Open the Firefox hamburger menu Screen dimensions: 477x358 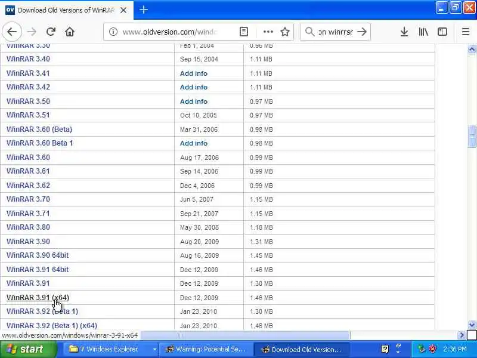tap(465, 32)
